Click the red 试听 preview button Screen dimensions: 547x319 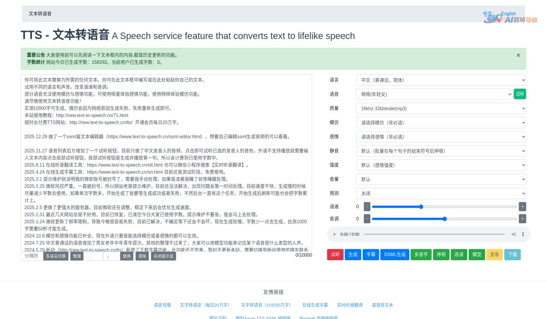pyautogui.click(x=335, y=255)
